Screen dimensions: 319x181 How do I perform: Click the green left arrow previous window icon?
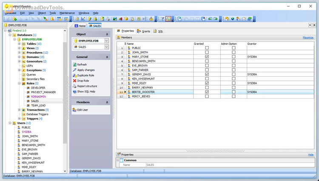[210, 19]
